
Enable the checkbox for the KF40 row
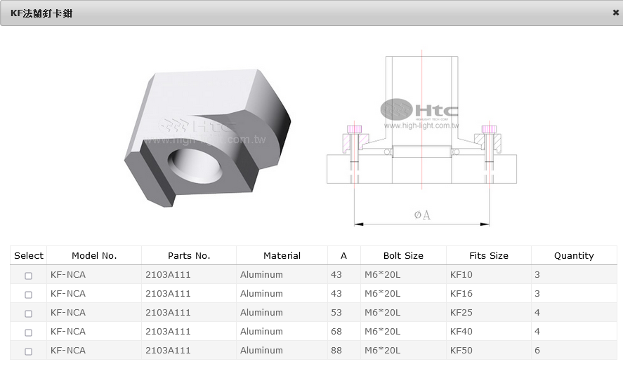[x=29, y=332]
